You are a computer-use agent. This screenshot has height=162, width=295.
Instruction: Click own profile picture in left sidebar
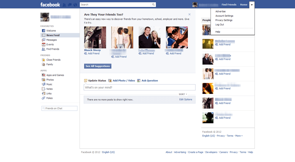[x=45, y=17]
